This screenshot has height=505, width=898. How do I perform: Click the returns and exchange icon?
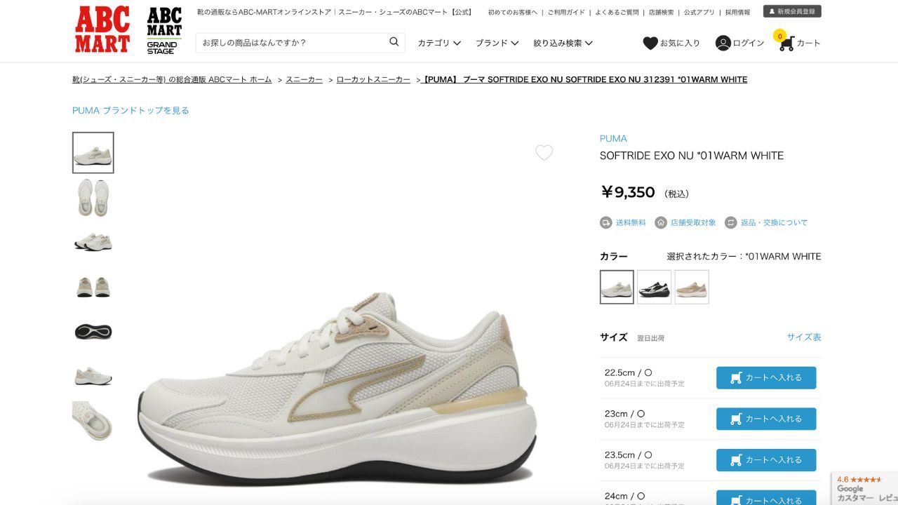[731, 222]
